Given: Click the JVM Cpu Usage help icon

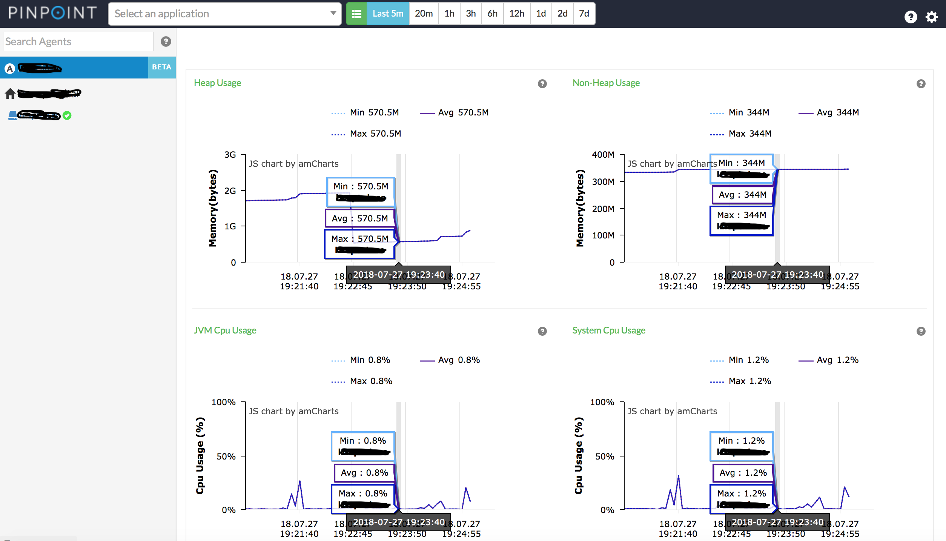Looking at the screenshot, I should [542, 331].
